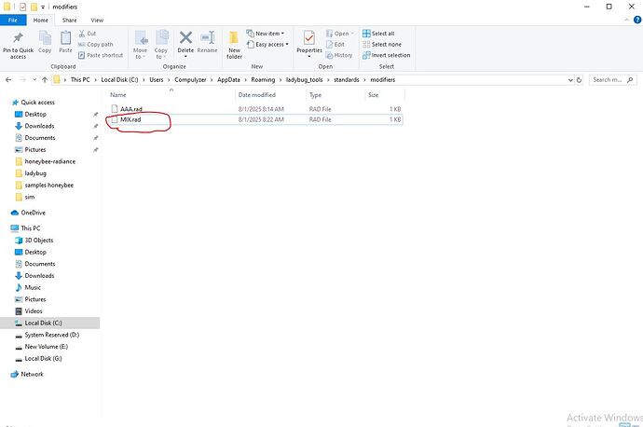Select the MIX.rad file
The width and height of the screenshot is (643, 427).
coord(130,120)
